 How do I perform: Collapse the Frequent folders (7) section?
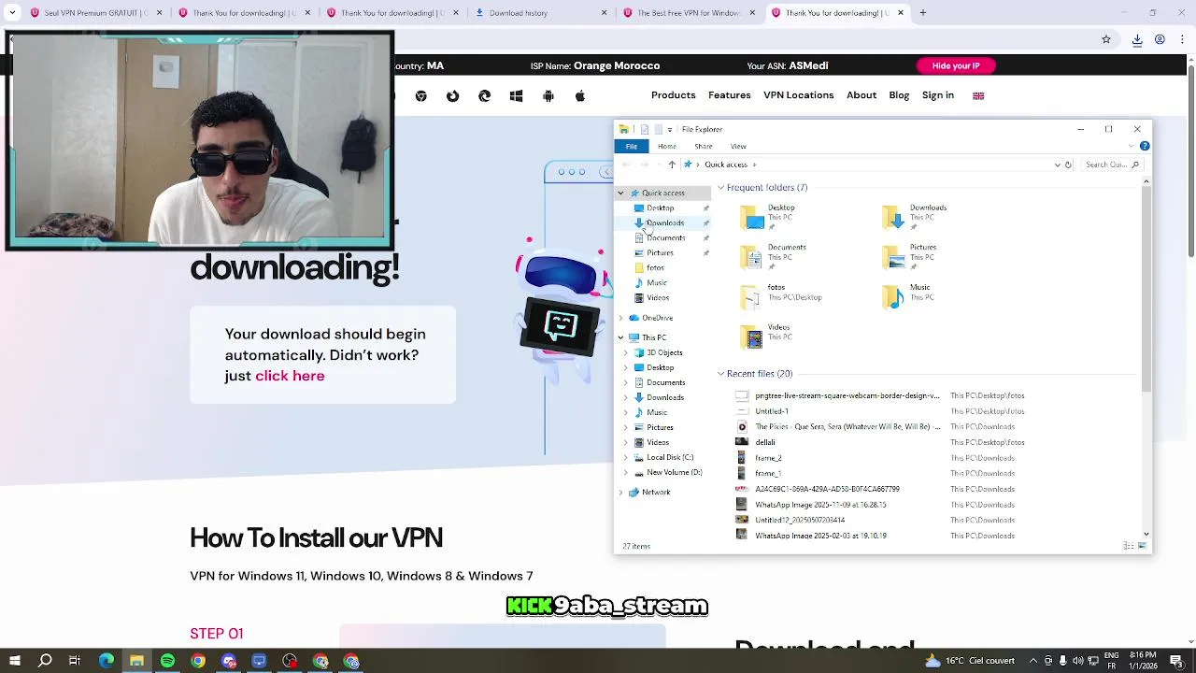[x=721, y=188]
